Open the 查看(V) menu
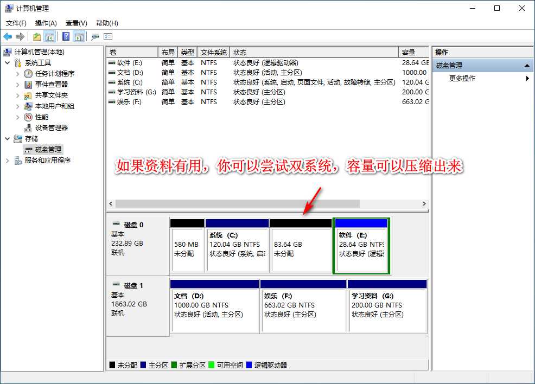 click(76, 23)
